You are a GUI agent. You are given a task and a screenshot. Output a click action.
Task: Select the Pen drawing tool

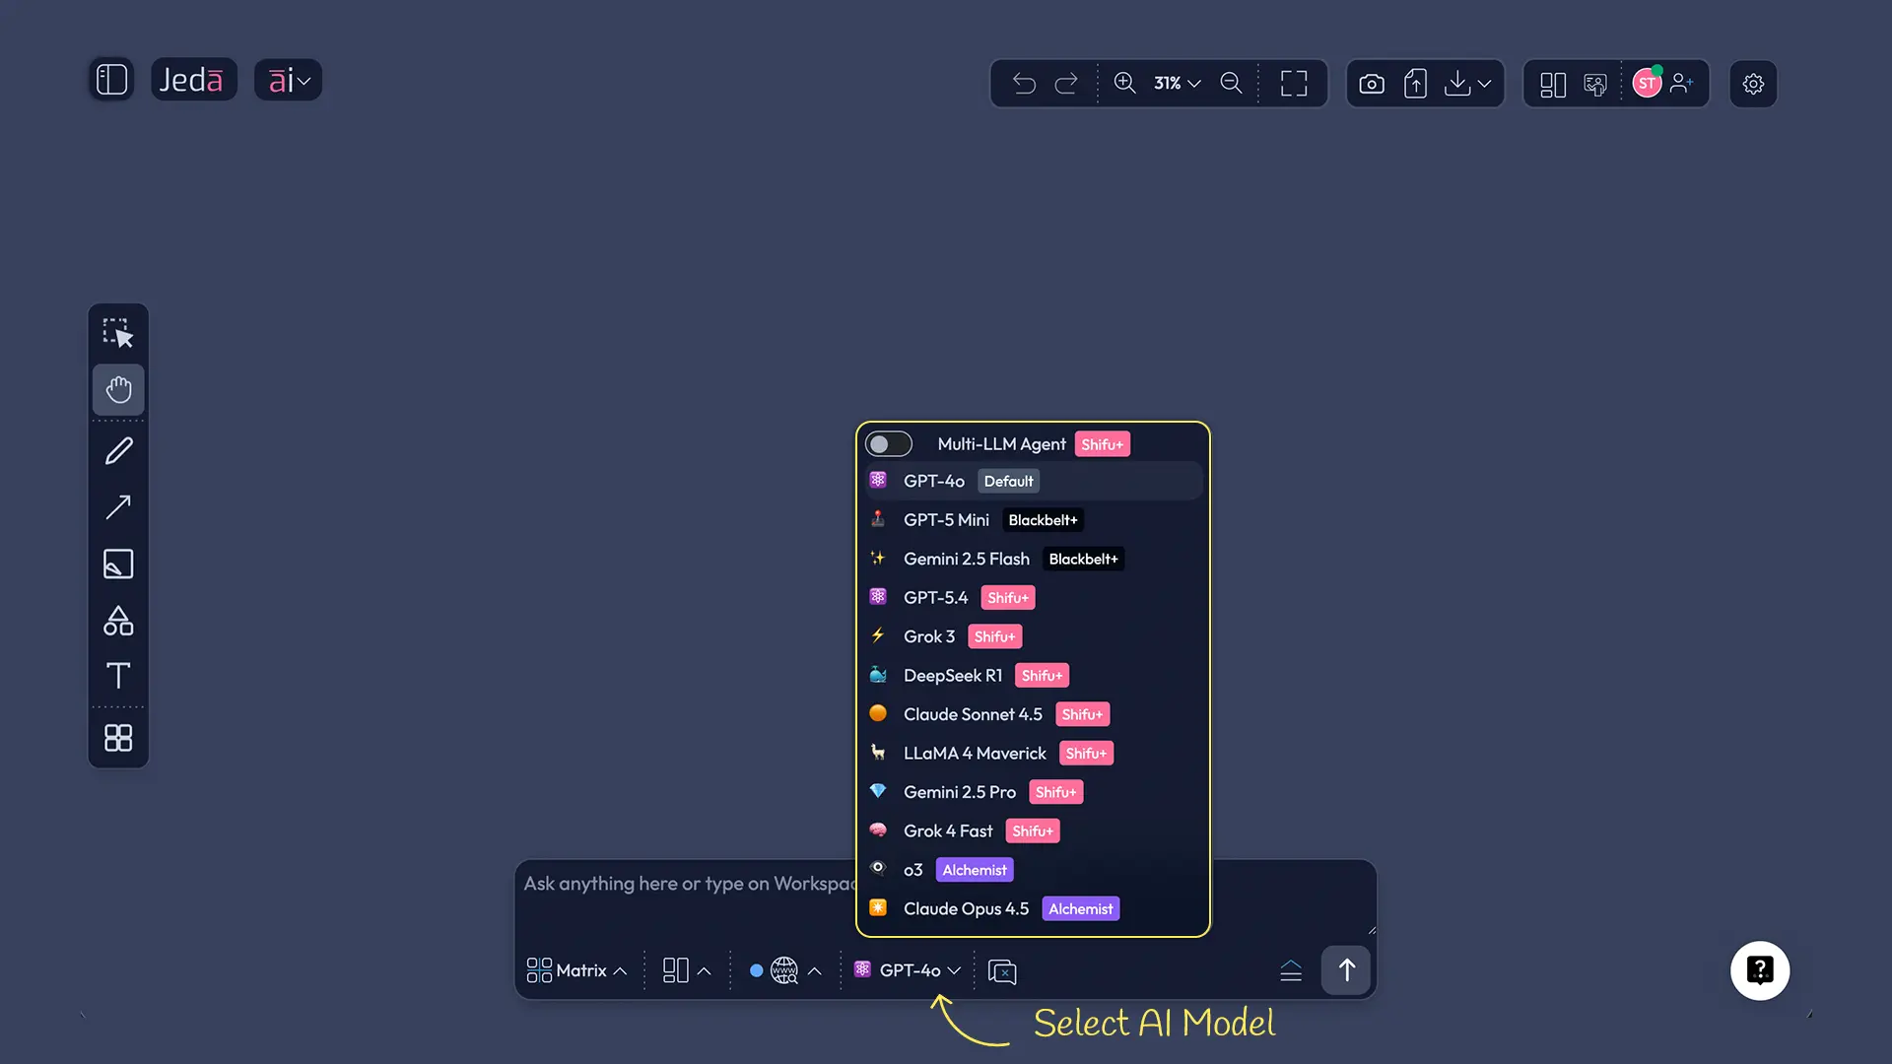click(x=117, y=450)
